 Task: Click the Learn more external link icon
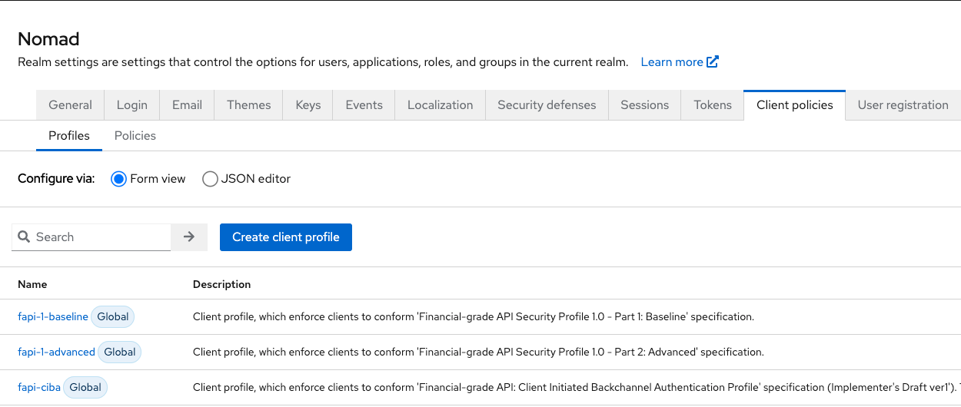pyautogui.click(x=713, y=62)
